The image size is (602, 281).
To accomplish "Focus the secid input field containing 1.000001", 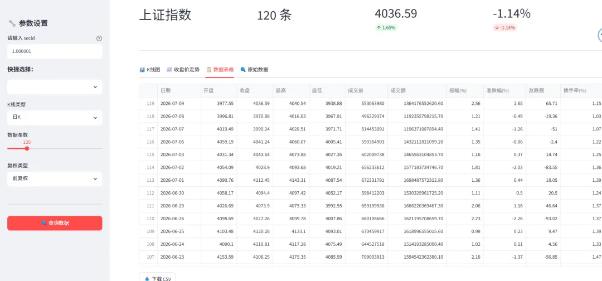I will pos(55,51).
